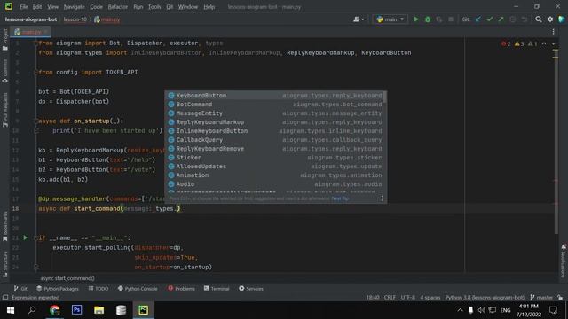
Task: Open the Refactor menu
Action: point(118,7)
